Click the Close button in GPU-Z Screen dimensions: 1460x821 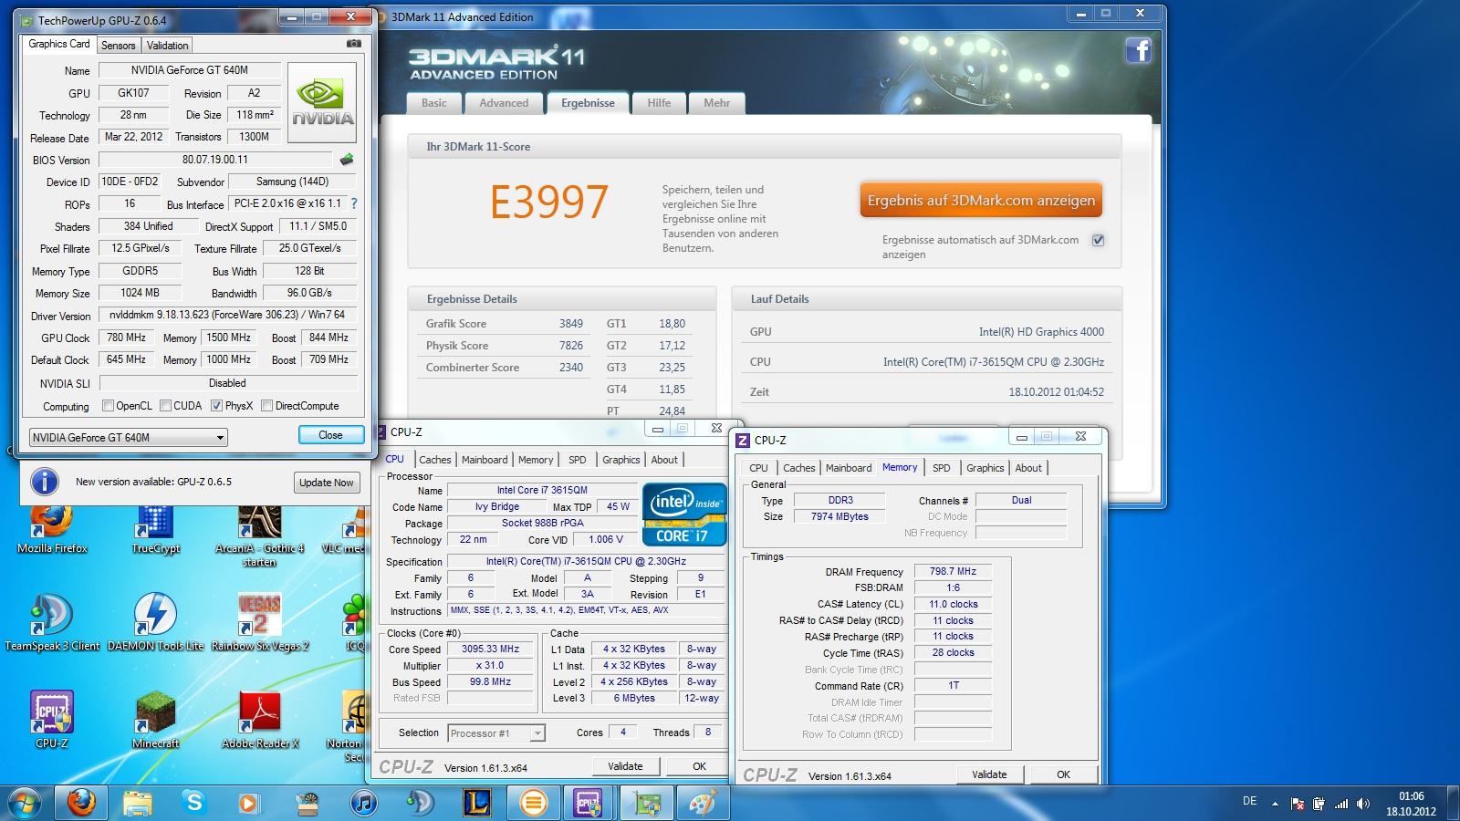[x=330, y=435]
